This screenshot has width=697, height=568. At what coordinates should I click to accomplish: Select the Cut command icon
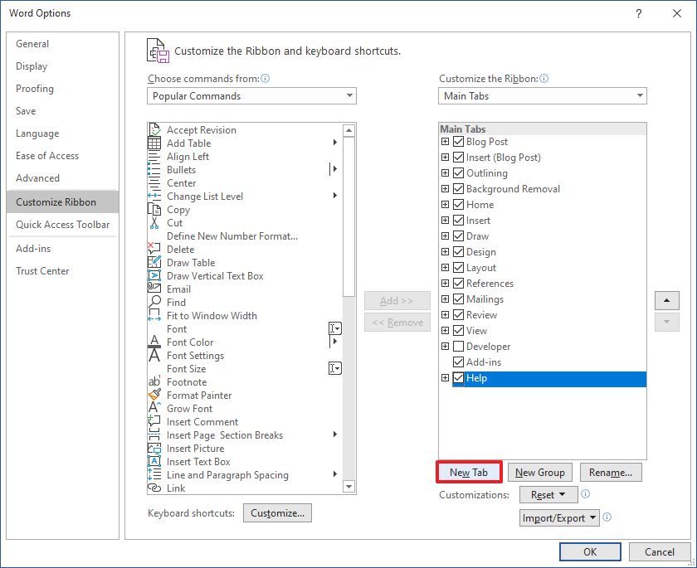(155, 223)
